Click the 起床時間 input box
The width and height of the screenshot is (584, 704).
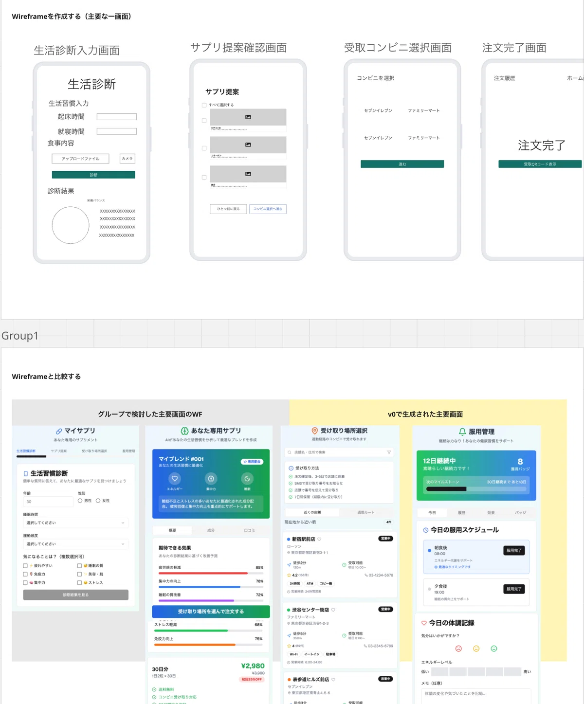117,117
